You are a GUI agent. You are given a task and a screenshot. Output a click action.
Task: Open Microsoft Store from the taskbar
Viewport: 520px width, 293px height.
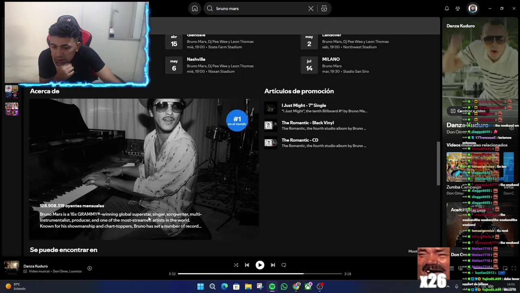click(x=236, y=286)
